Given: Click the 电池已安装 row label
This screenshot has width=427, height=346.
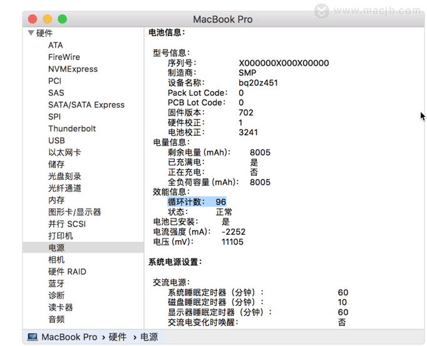Looking at the screenshot, I should 176,222.
